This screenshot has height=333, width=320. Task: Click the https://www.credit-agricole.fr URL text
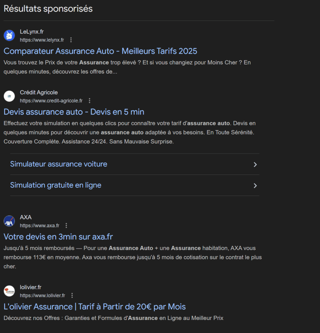pyautogui.click(x=51, y=101)
